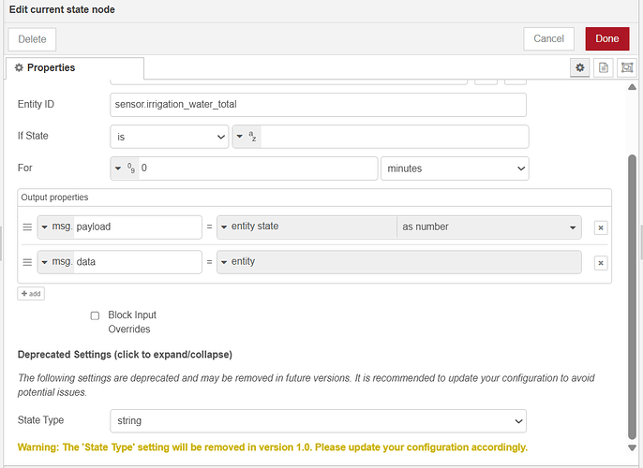Toggle Block Input Overrides checkbox
The width and height of the screenshot is (643, 468).
click(x=95, y=316)
